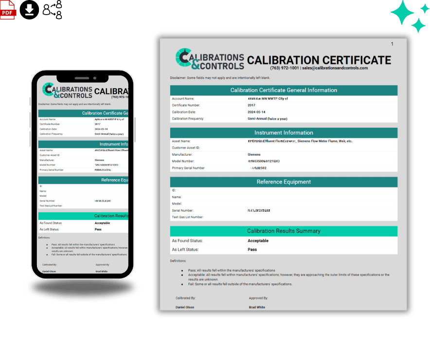
Task: Click the "Name:" label under Reference Equipment on the large page
Action: [x=177, y=197]
